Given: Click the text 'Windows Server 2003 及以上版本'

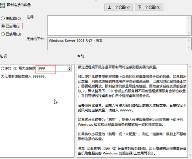Looking at the screenshot, I should (75, 40).
